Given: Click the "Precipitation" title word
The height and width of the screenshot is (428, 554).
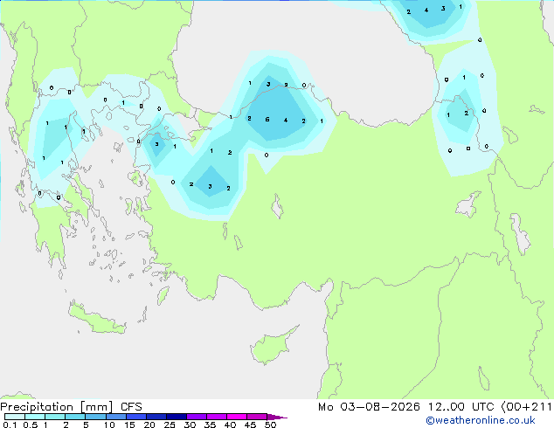Looking at the screenshot, I should coord(37,407).
